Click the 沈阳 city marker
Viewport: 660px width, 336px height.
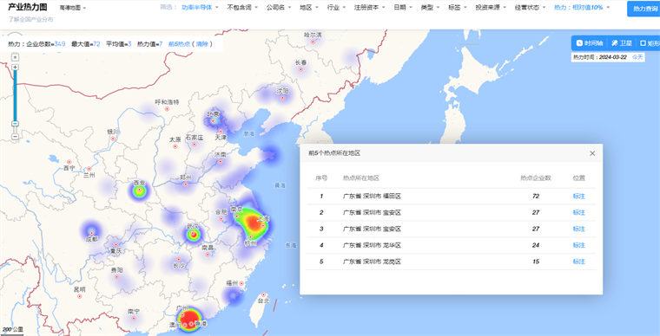tap(283, 98)
